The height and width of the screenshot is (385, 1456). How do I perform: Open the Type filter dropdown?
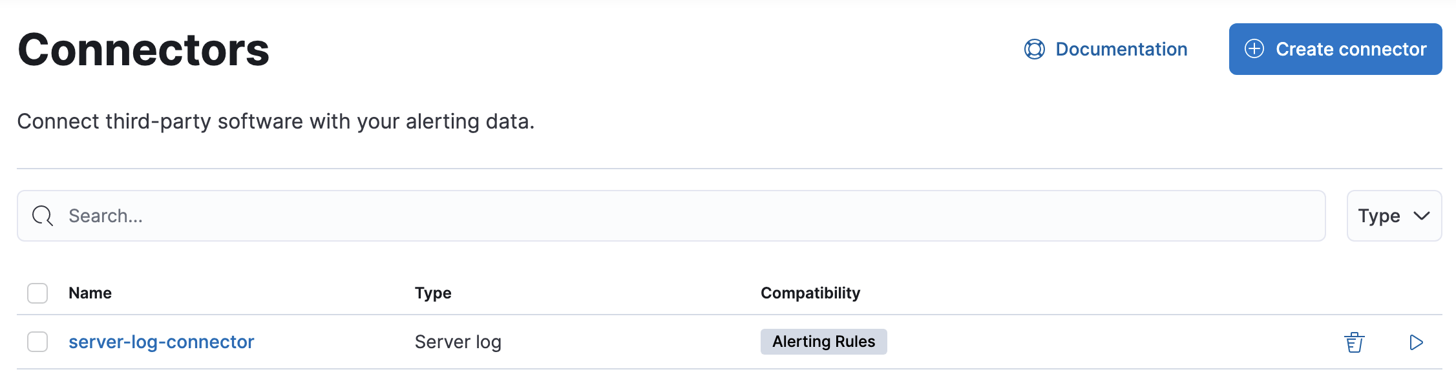click(1393, 216)
